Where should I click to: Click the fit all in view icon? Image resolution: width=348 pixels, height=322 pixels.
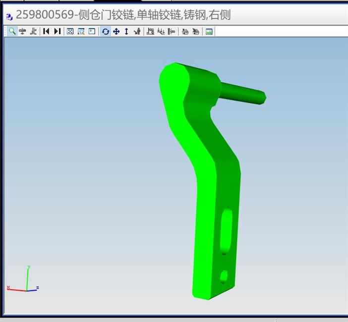[x=70, y=31]
